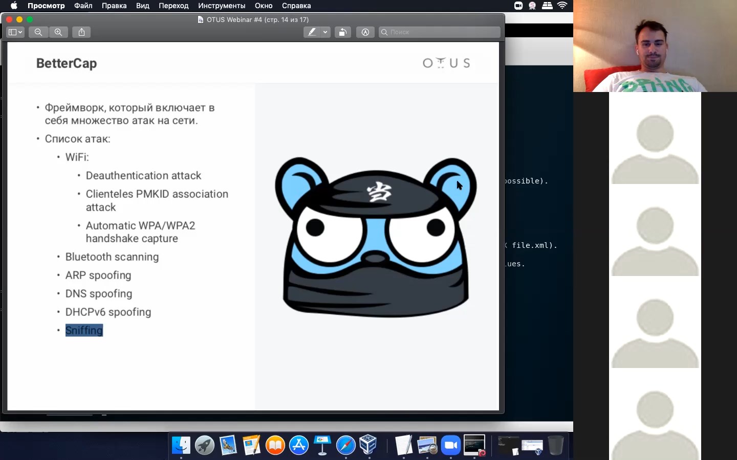
Task: Open Finder from the Dock
Action: point(181,445)
